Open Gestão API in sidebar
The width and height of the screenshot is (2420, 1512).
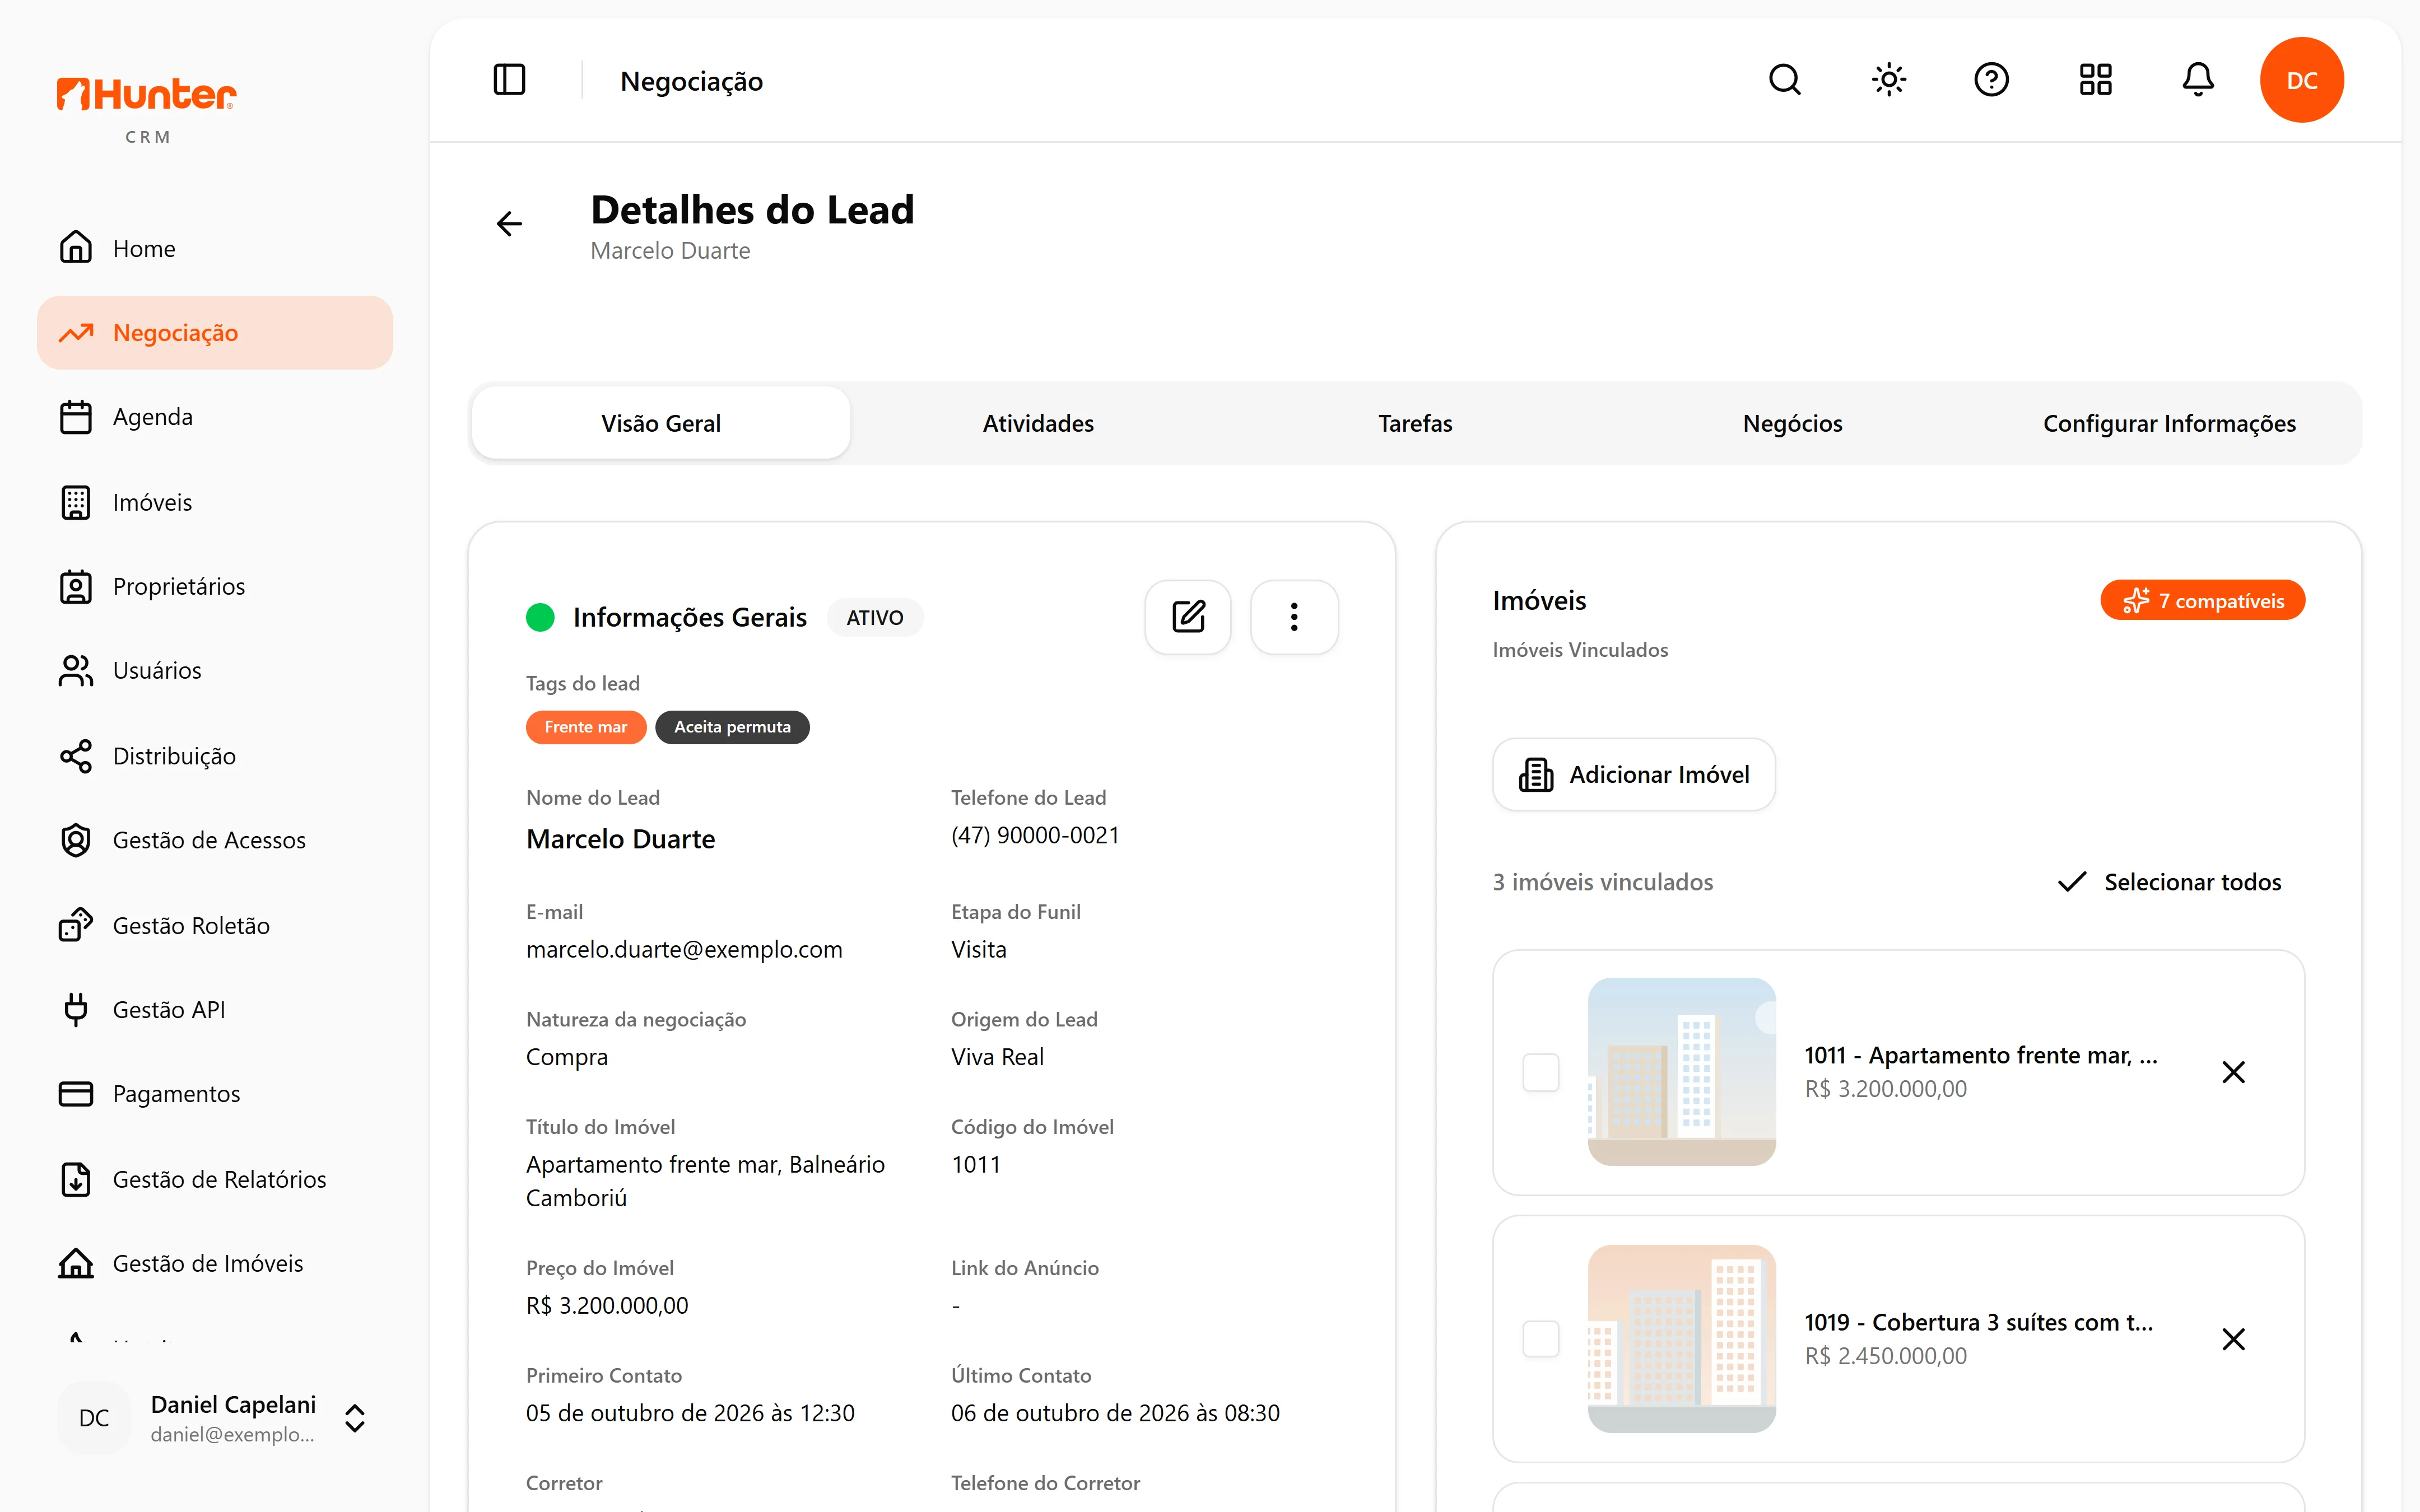215,1009
